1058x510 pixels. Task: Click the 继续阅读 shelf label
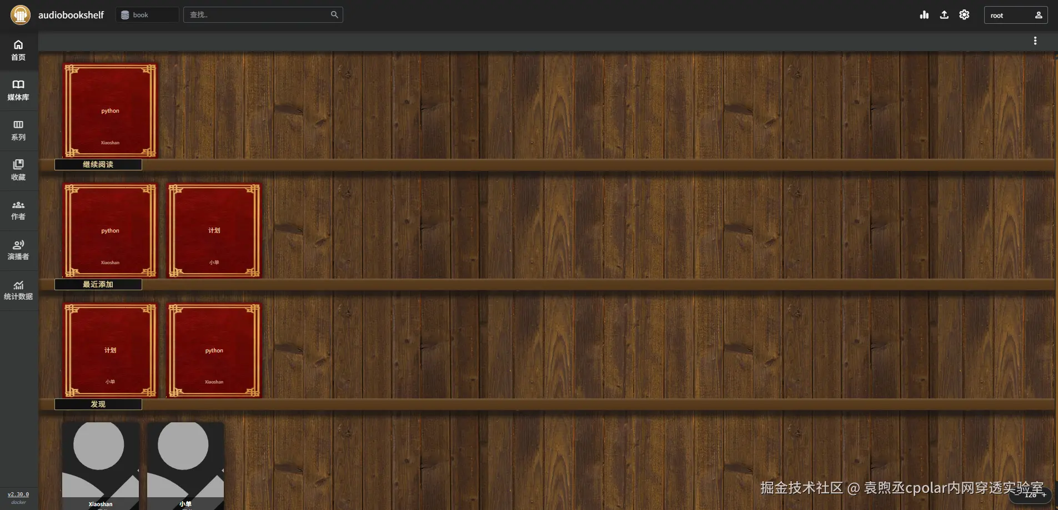[x=98, y=165]
